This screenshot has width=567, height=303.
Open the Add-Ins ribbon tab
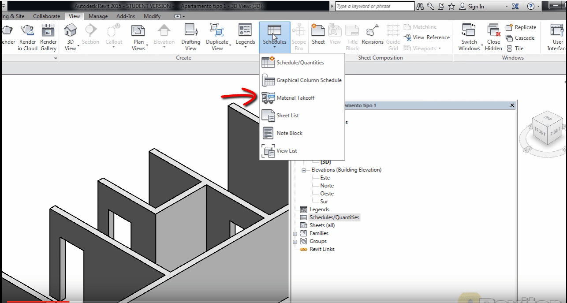pos(125,16)
